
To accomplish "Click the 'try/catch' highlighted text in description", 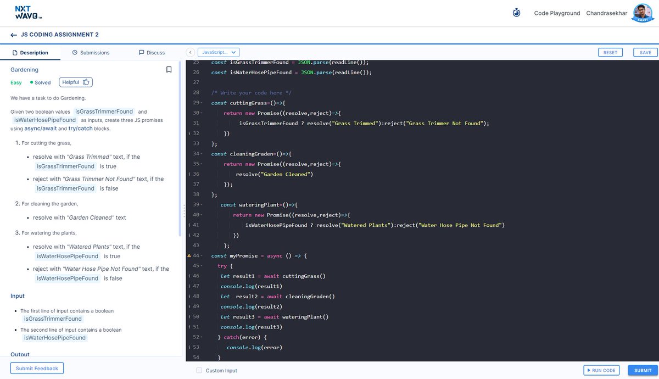I will click(82, 129).
